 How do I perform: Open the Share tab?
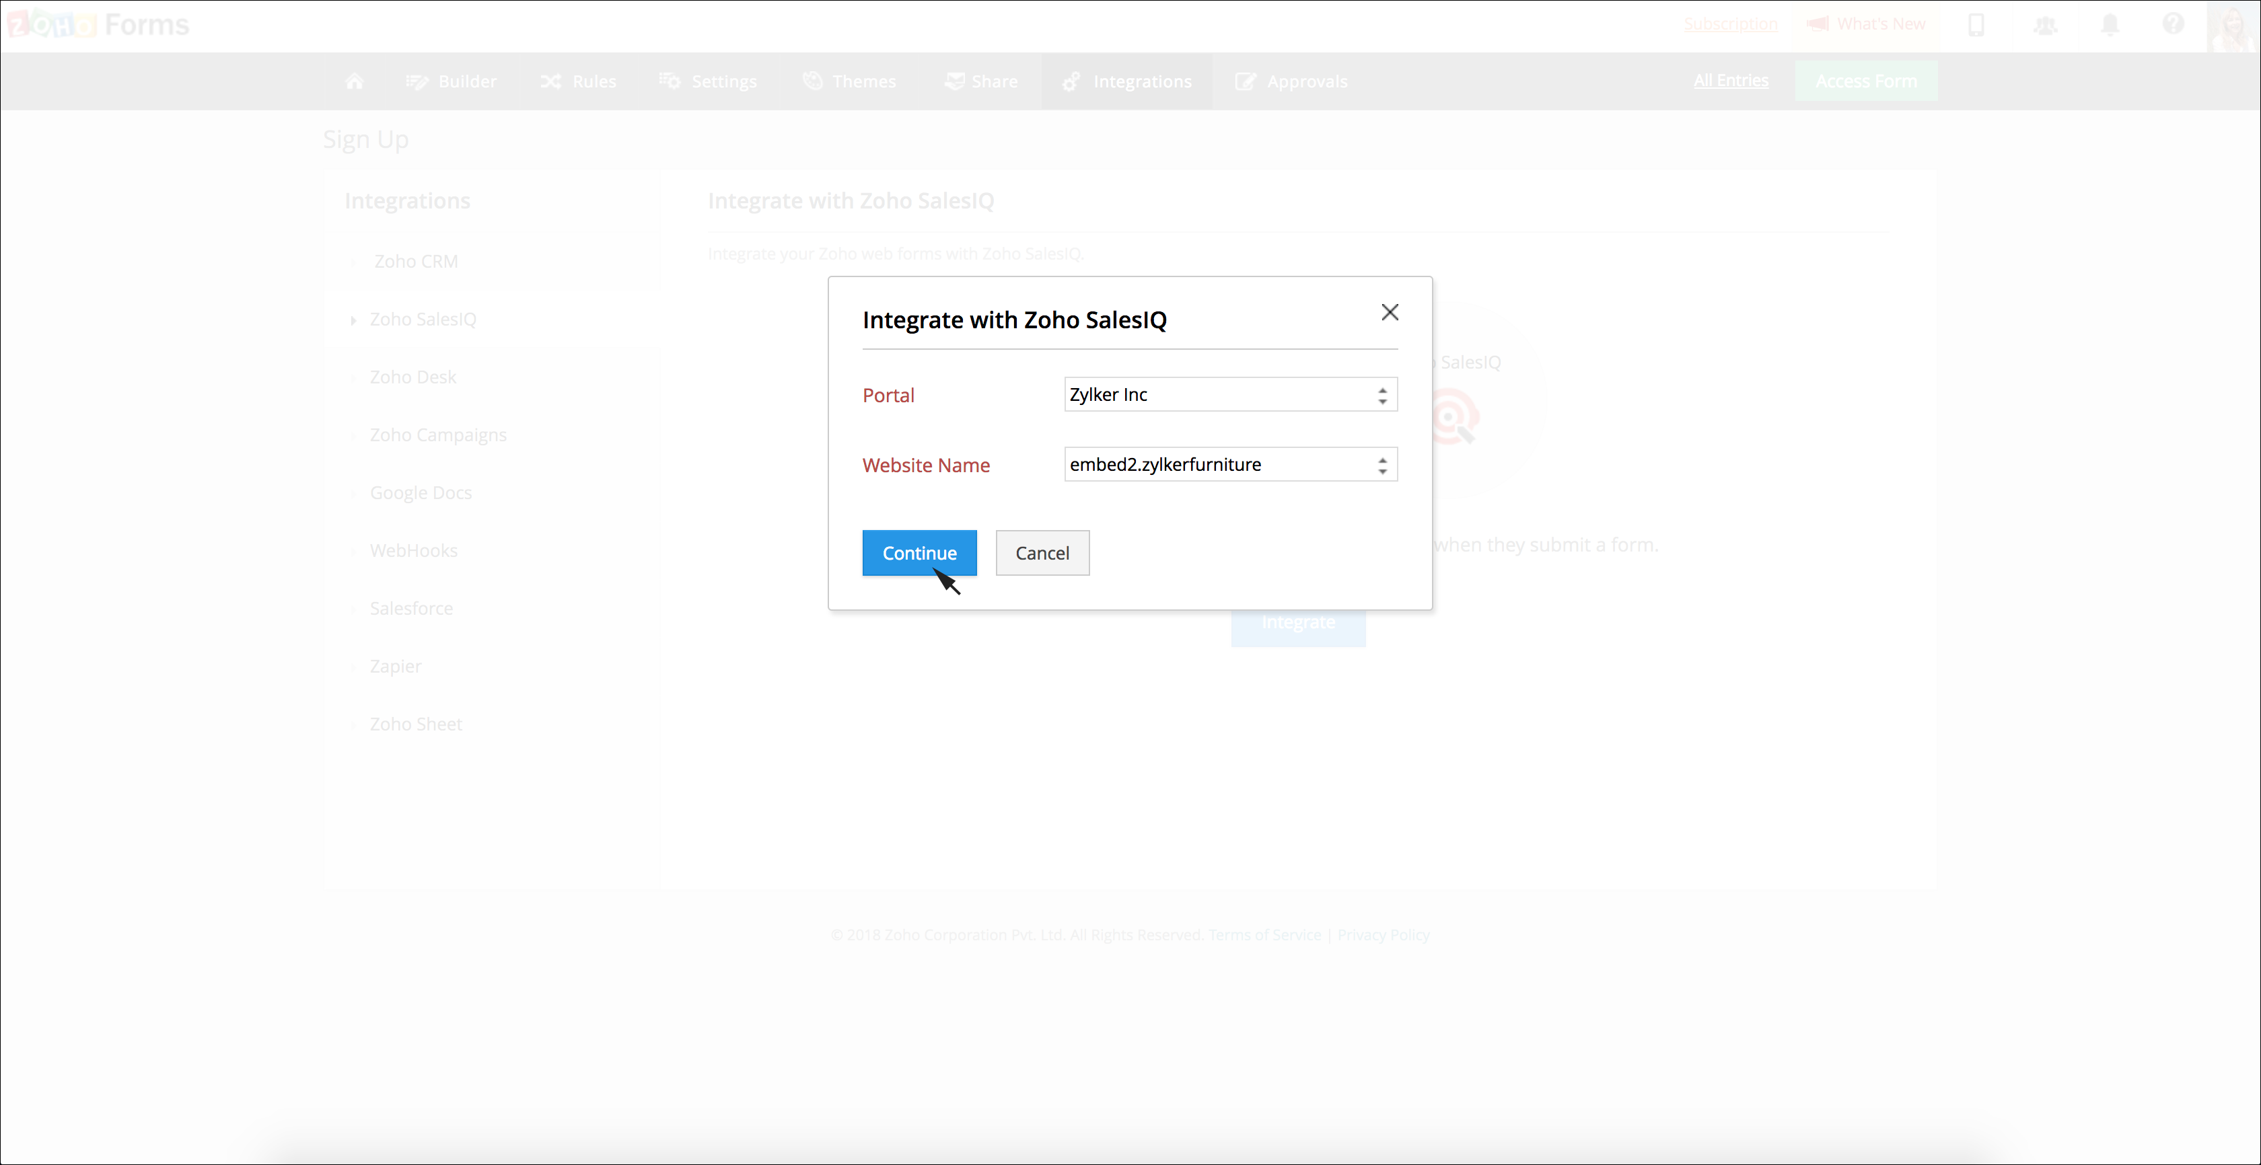(x=980, y=81)
